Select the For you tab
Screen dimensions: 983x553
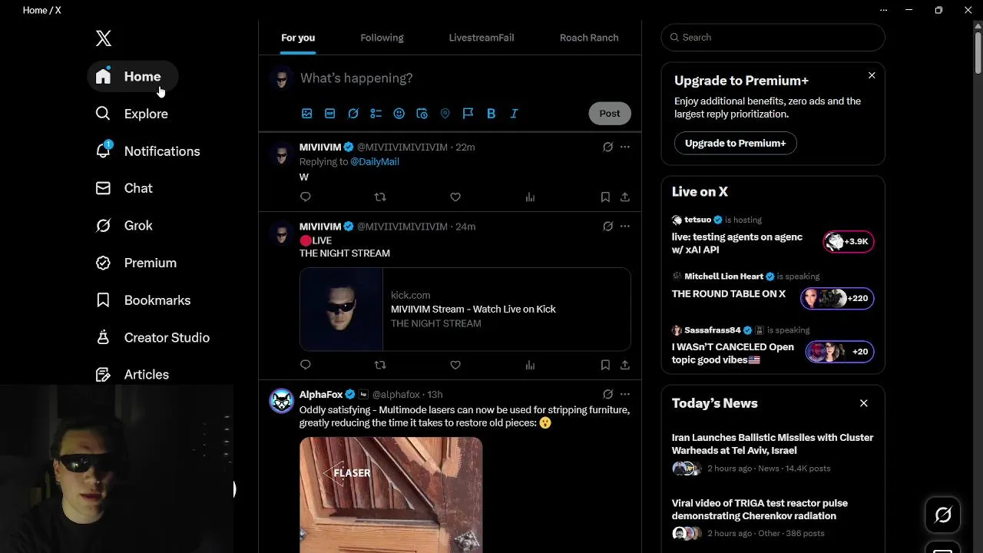tap(298, 38)
